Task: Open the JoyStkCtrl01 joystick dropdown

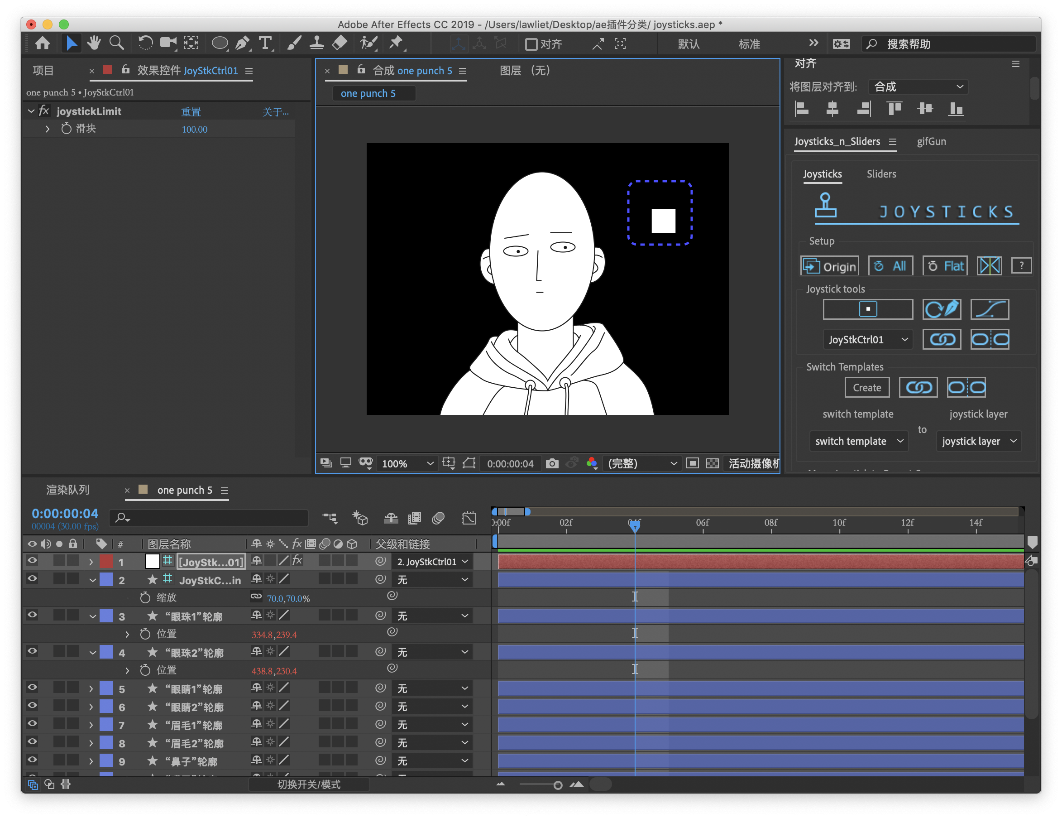Action: click(867, 340)
